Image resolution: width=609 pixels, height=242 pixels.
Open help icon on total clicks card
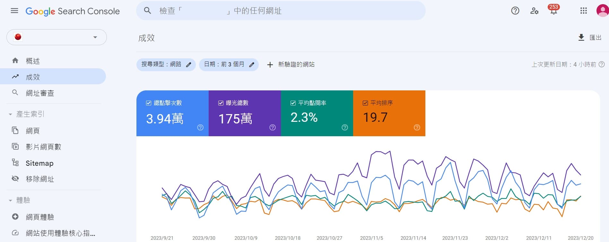tap(200, 128)
